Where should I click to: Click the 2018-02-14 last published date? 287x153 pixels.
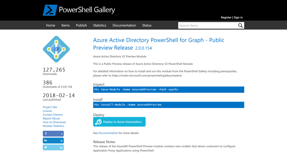point(59,95)
